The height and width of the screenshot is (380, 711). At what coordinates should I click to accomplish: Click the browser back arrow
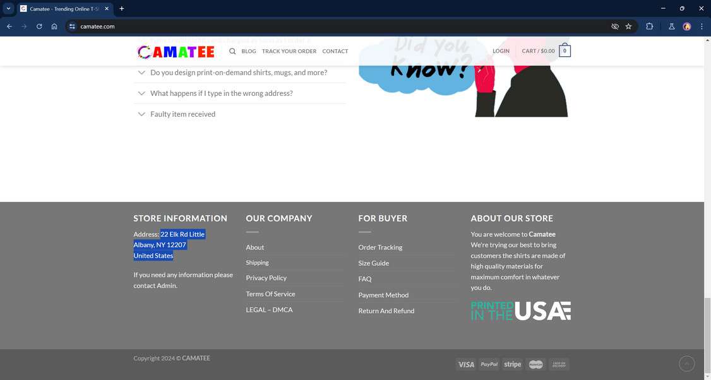[9, 27]
